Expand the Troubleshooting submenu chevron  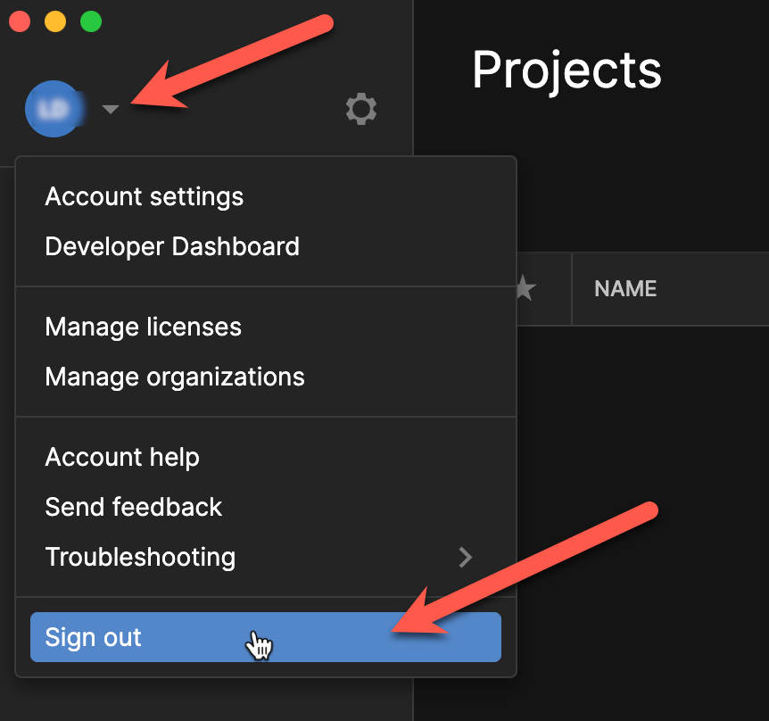pos(465,557)
